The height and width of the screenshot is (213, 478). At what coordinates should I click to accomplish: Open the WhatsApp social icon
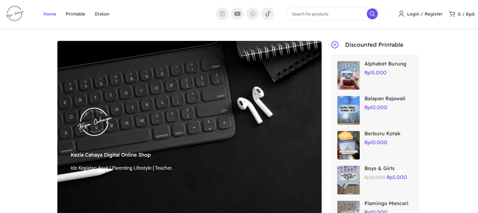253,14
